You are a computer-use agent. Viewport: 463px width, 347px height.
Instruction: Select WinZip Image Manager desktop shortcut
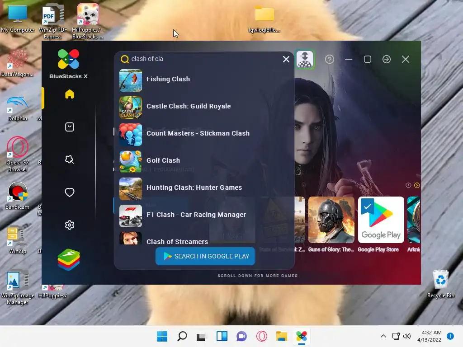[18, 287]
